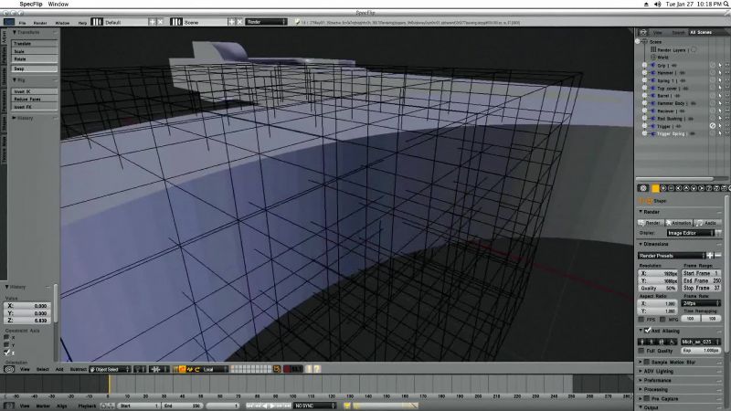
Task: Toggle the Z constraint axis checkbox
Action: [x=6, y=353]
